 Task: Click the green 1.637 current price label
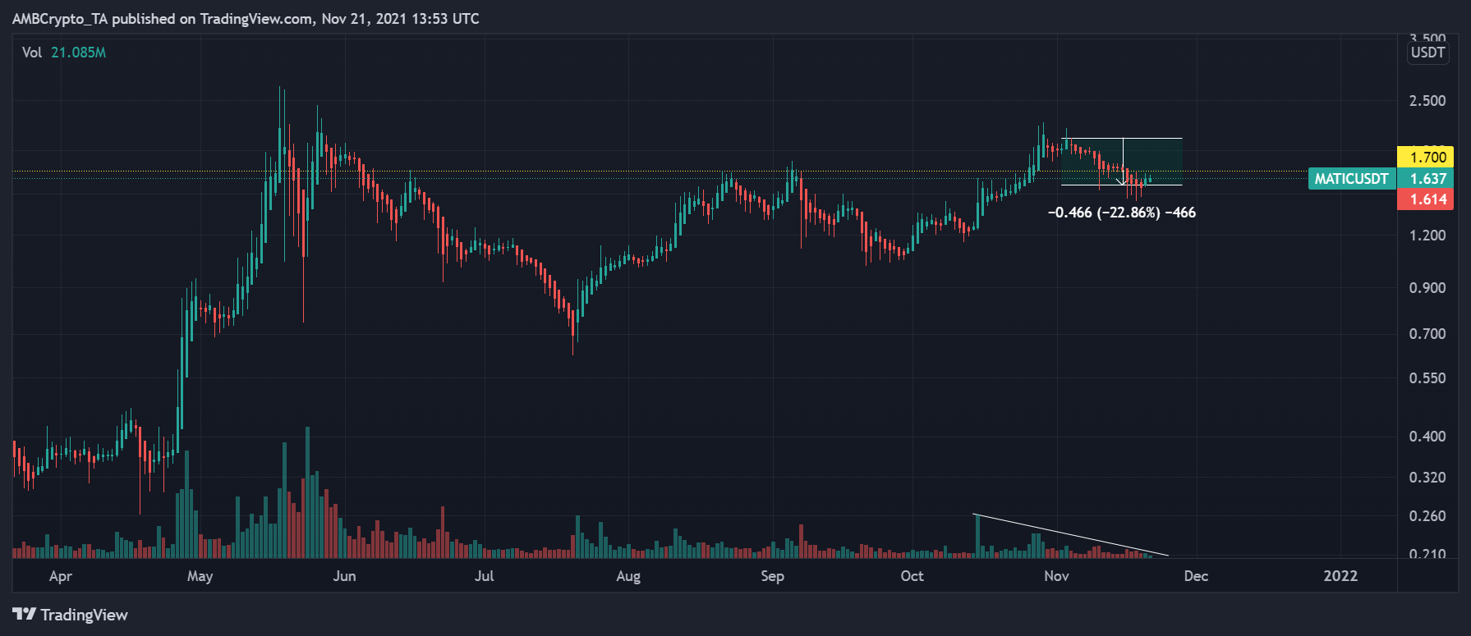pyautogui.click(x=1427, y=178)
